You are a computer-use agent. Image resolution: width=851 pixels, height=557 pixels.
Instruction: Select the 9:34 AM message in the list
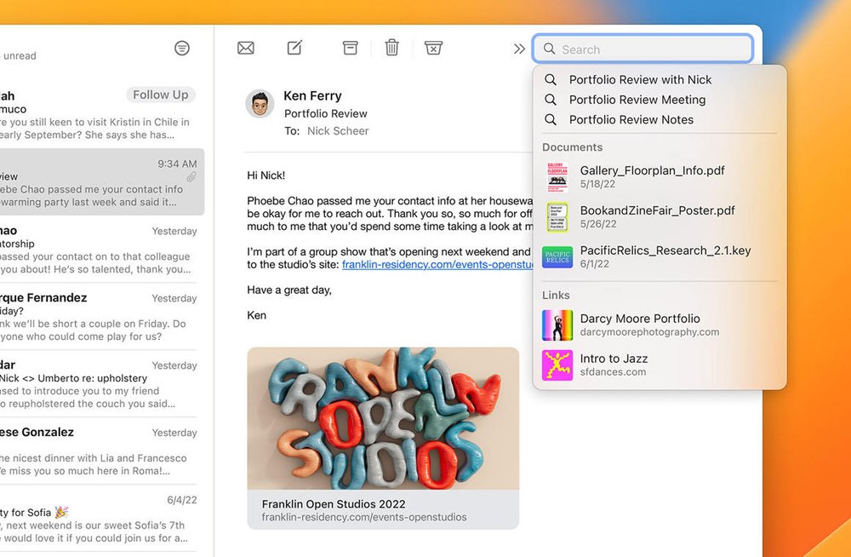coord(102,182)
